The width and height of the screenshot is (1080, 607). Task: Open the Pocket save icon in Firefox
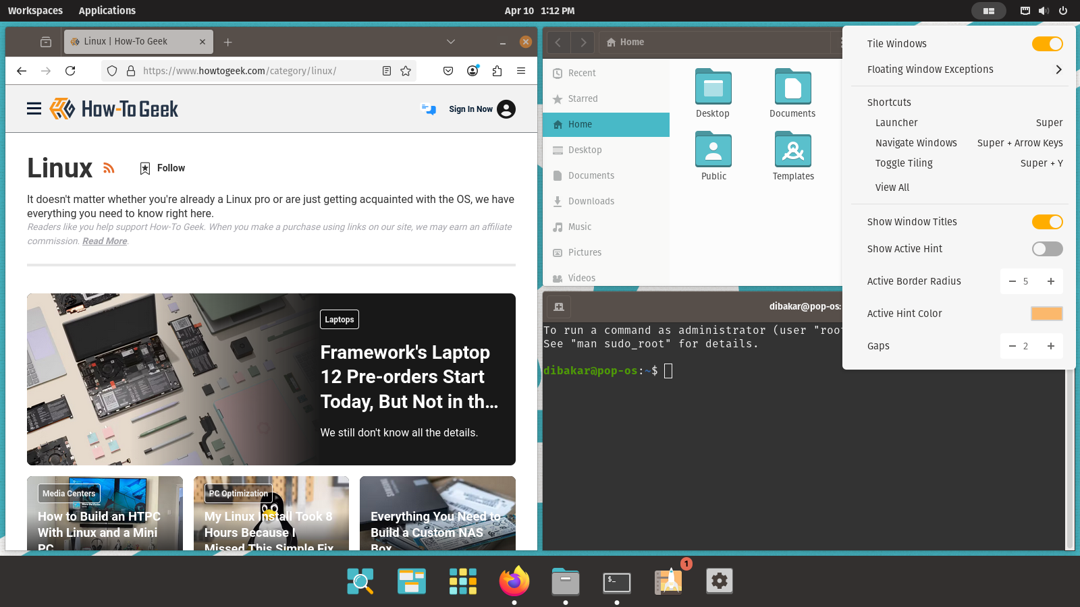click(448, 71)
